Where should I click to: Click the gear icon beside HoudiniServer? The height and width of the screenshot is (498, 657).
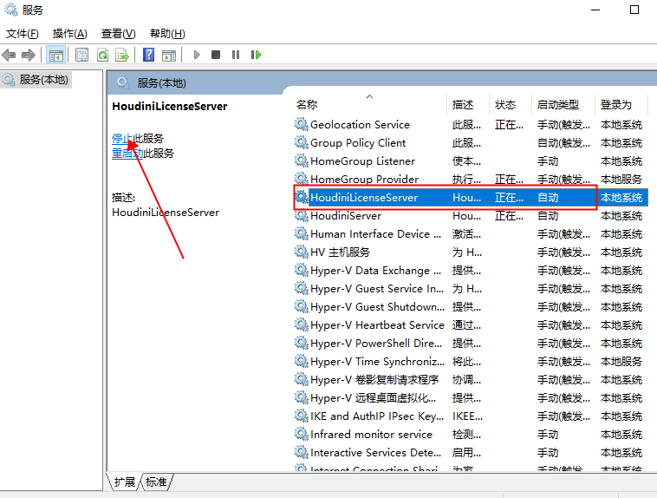tap(302, 215)
